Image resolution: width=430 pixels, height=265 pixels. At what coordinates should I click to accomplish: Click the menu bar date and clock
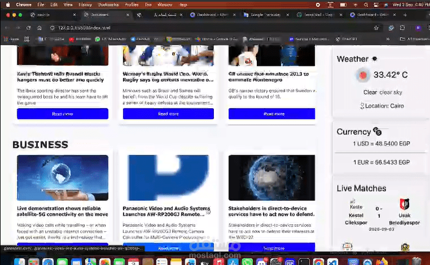411,5
